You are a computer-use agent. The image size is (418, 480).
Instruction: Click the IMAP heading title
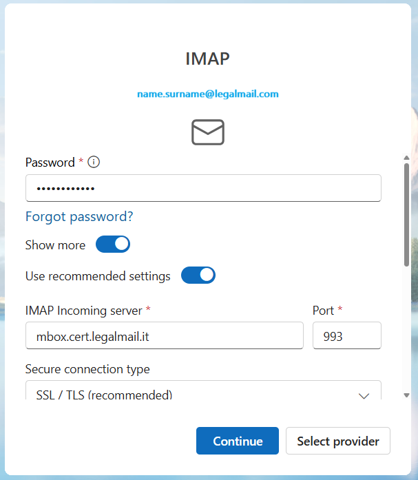click(x=207, y=59)
